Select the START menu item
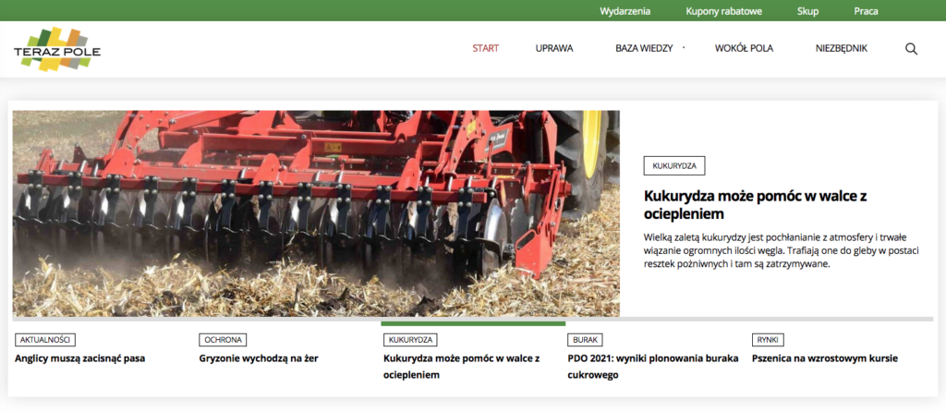946x412 pixels. pos(485,49)
